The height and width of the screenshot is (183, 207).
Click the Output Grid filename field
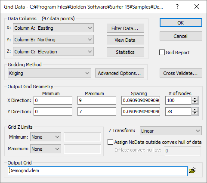pyautogui.click(x=98, y=171)
